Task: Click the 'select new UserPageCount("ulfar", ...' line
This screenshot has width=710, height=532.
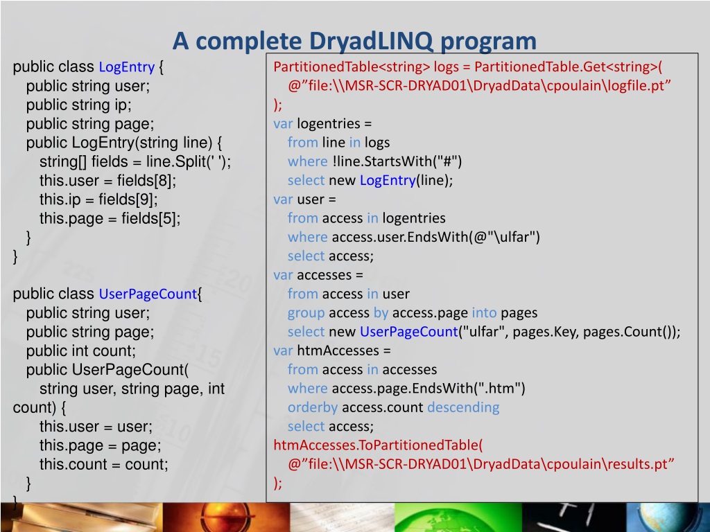Action: click(484, 332)
